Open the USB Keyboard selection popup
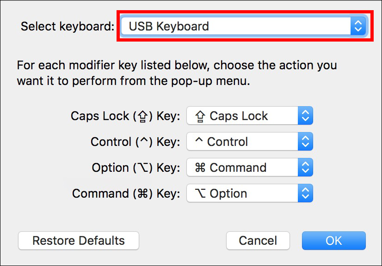Screen dimensions: 382x266 243,26
